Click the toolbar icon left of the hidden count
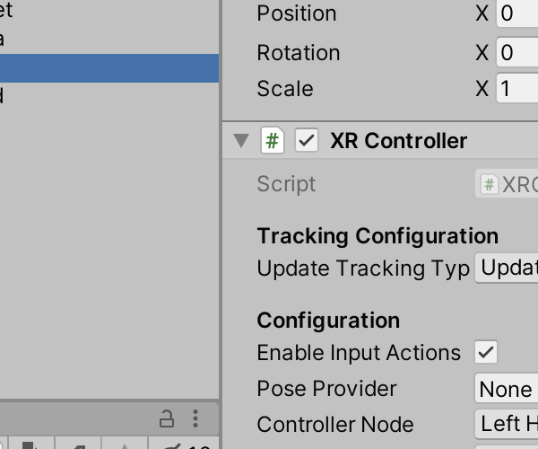The height and width of the screenshot is (449, 538). 125,445
